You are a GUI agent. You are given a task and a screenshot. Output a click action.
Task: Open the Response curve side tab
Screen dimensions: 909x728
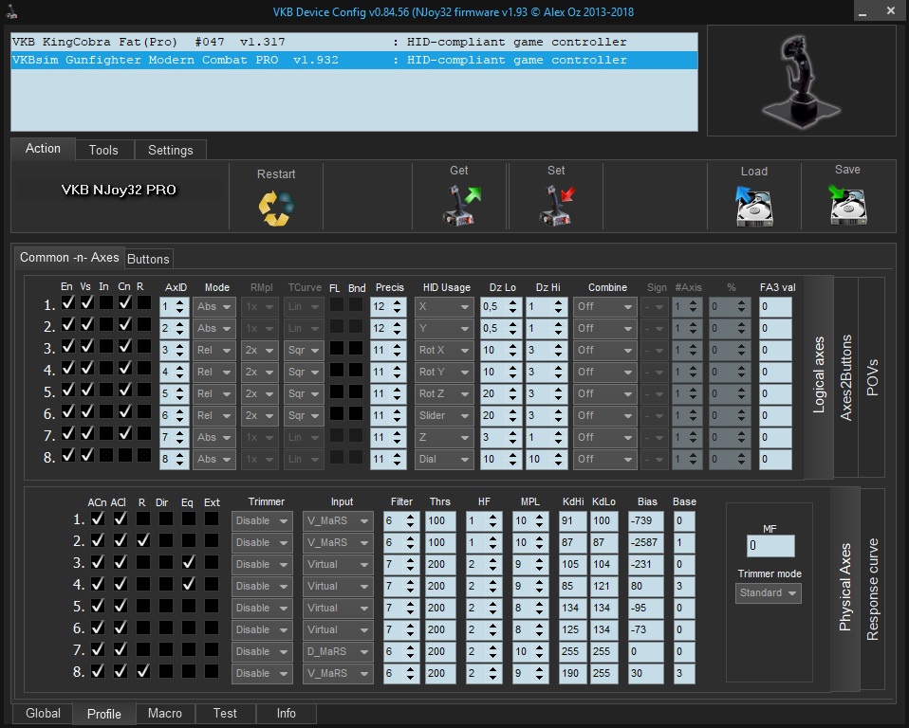pyautogui.click(x=872, y=590)
